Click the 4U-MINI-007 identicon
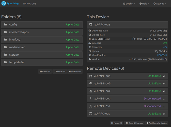 (x=91, y=91)
